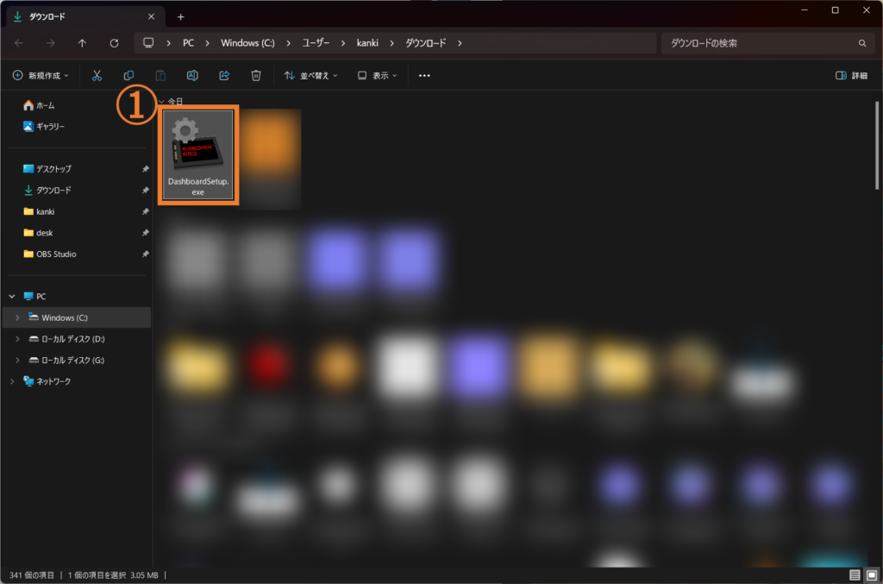Viewport: 883px width, 584px height.
Task: Select DashboardSetup.exe file
Action: coord(198,156)
